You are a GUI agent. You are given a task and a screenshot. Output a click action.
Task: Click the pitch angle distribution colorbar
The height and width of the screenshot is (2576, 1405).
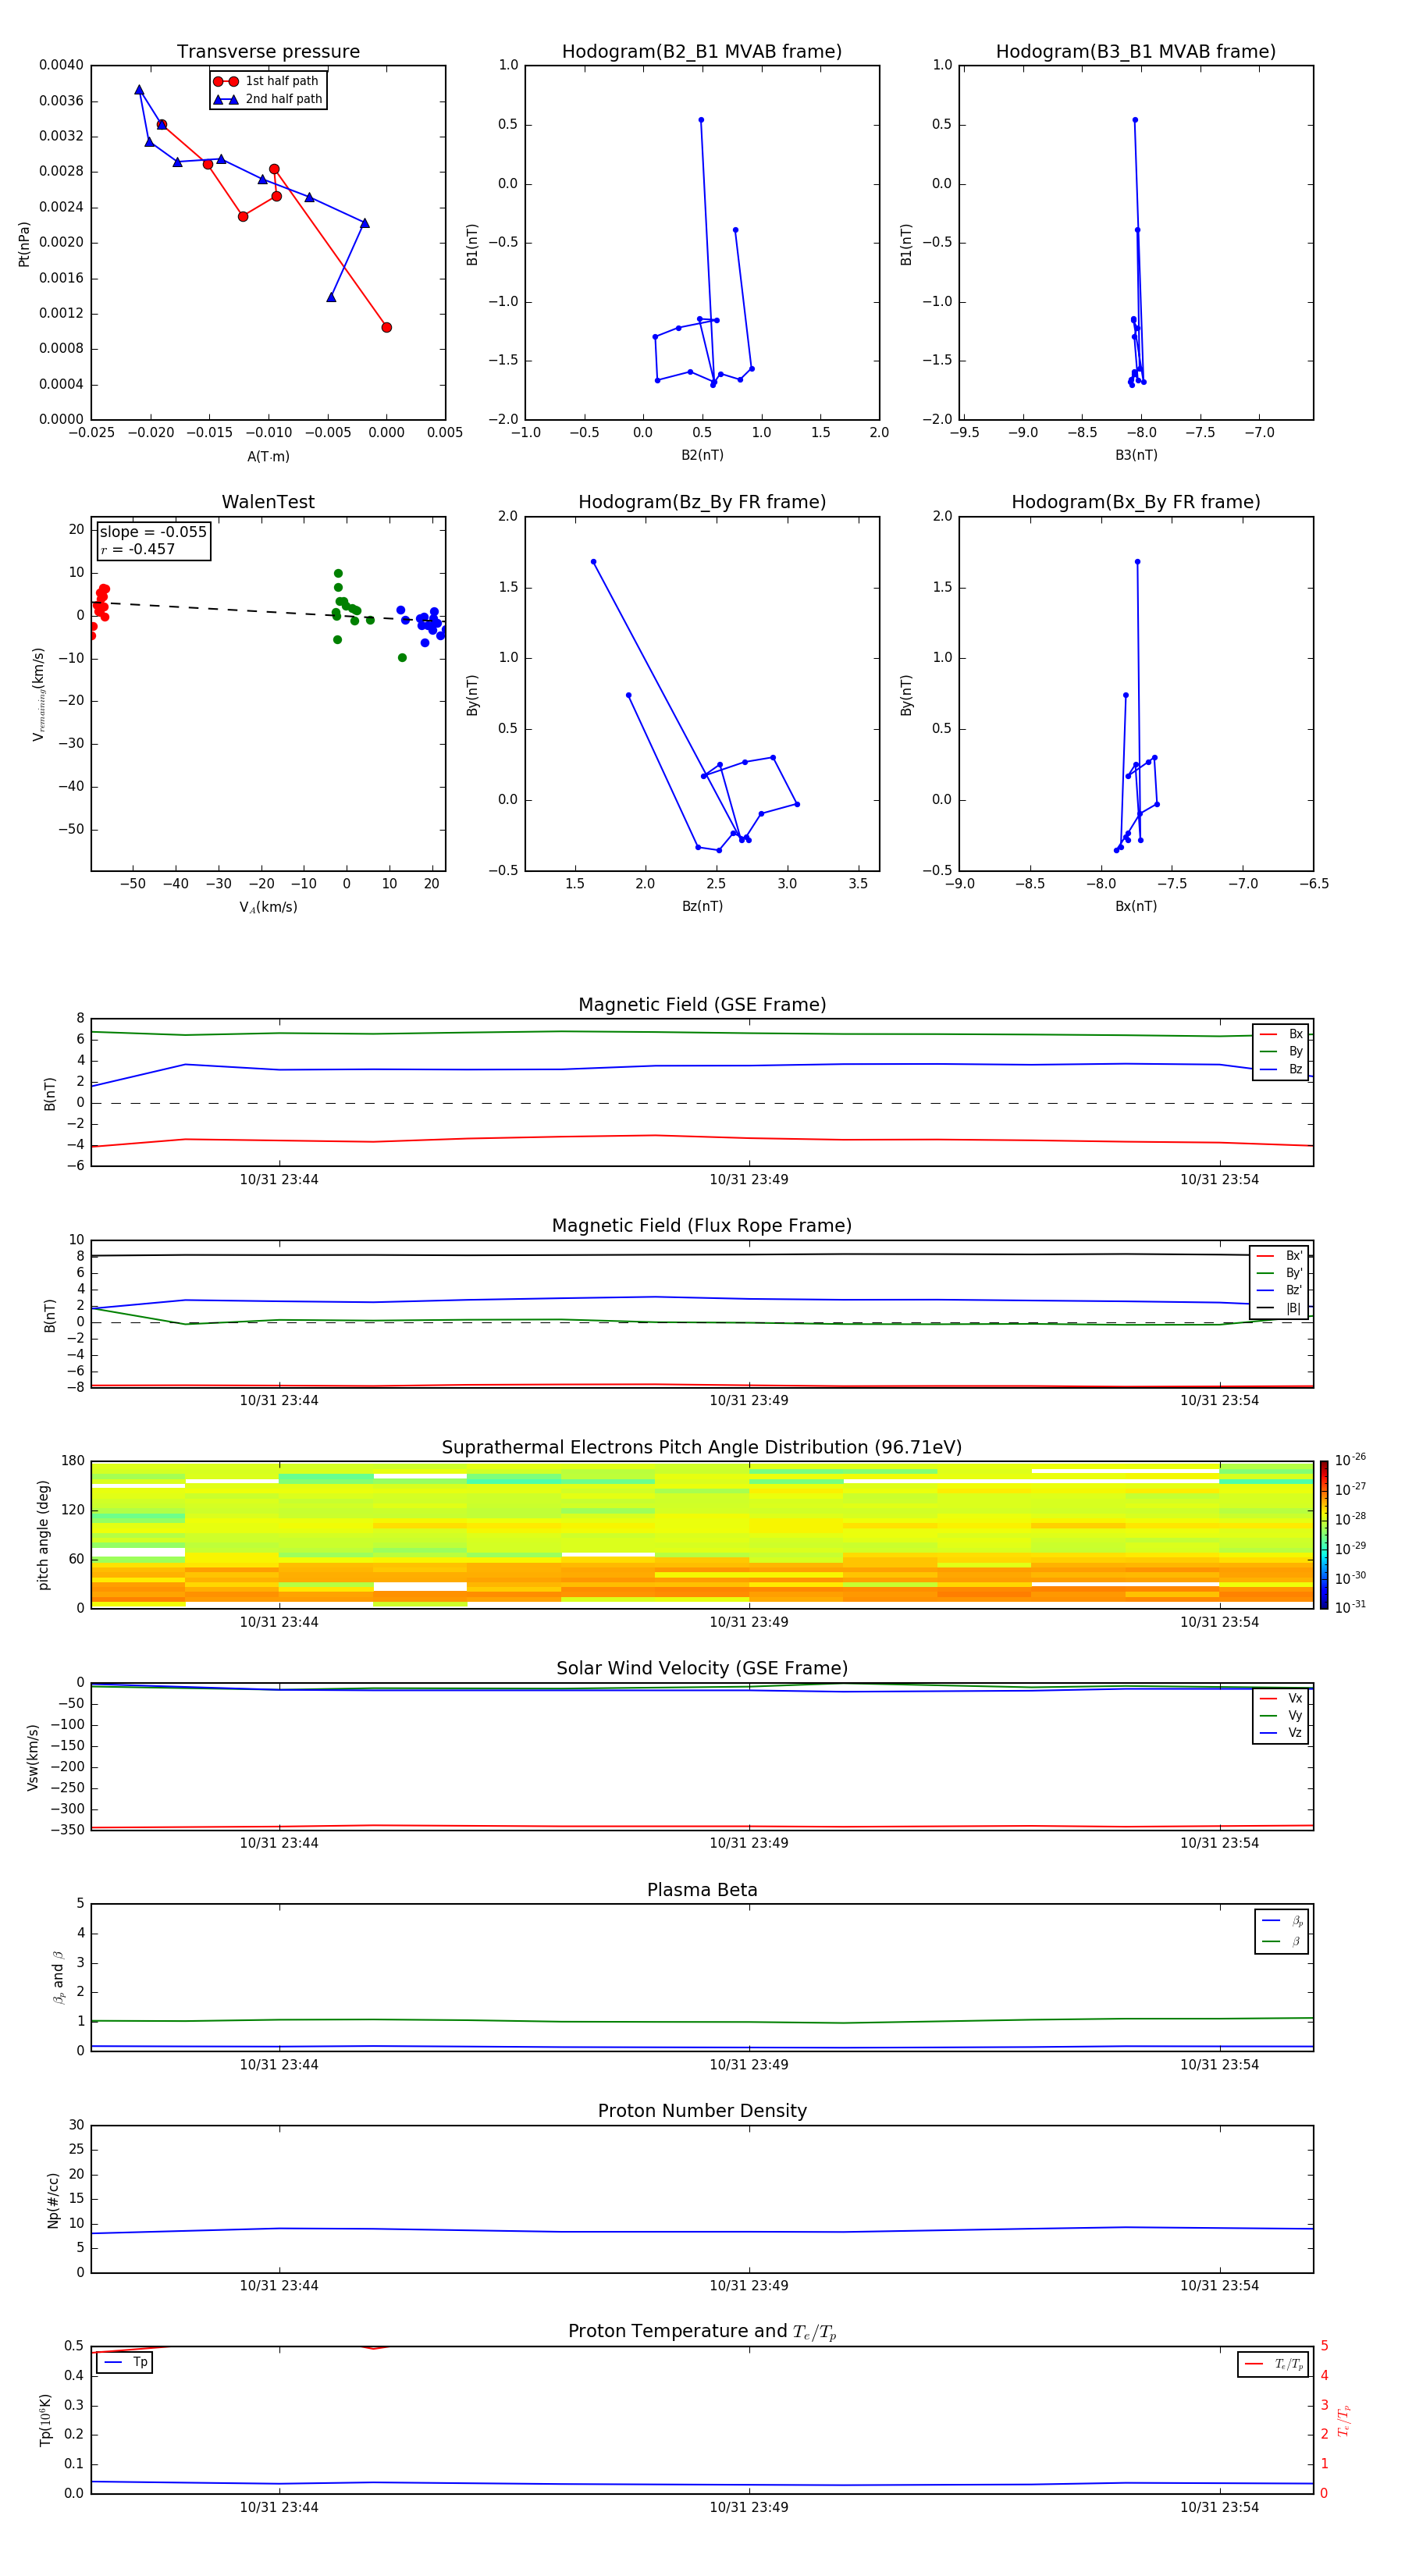tap(1323, 1535)
